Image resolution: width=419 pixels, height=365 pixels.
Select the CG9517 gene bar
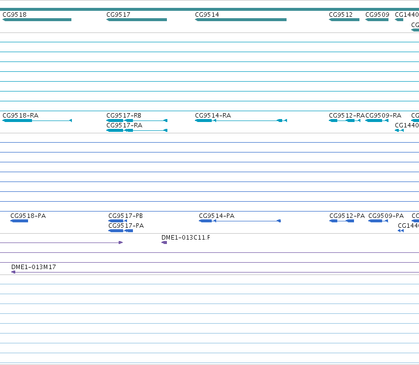click(x=136, y=20)
